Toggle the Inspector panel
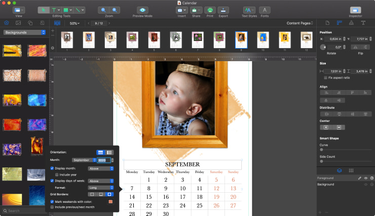Screen dimensions: 375x216 355,10
